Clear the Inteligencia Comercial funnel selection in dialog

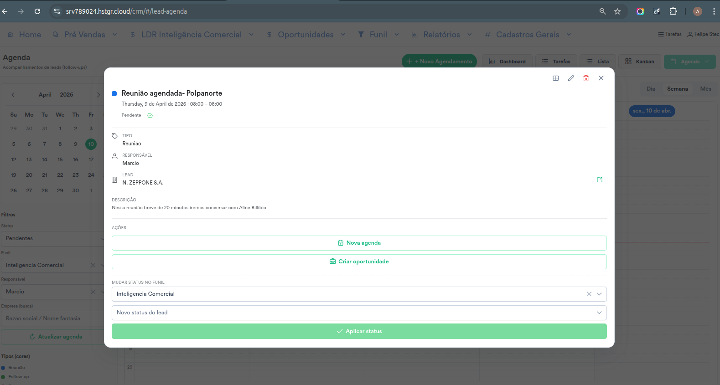[x=589, y=294]
